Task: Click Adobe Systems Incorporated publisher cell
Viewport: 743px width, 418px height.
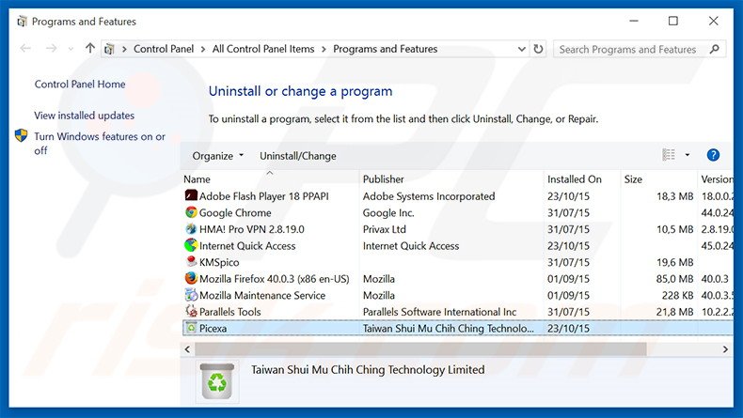Action: tap(429, 196)
